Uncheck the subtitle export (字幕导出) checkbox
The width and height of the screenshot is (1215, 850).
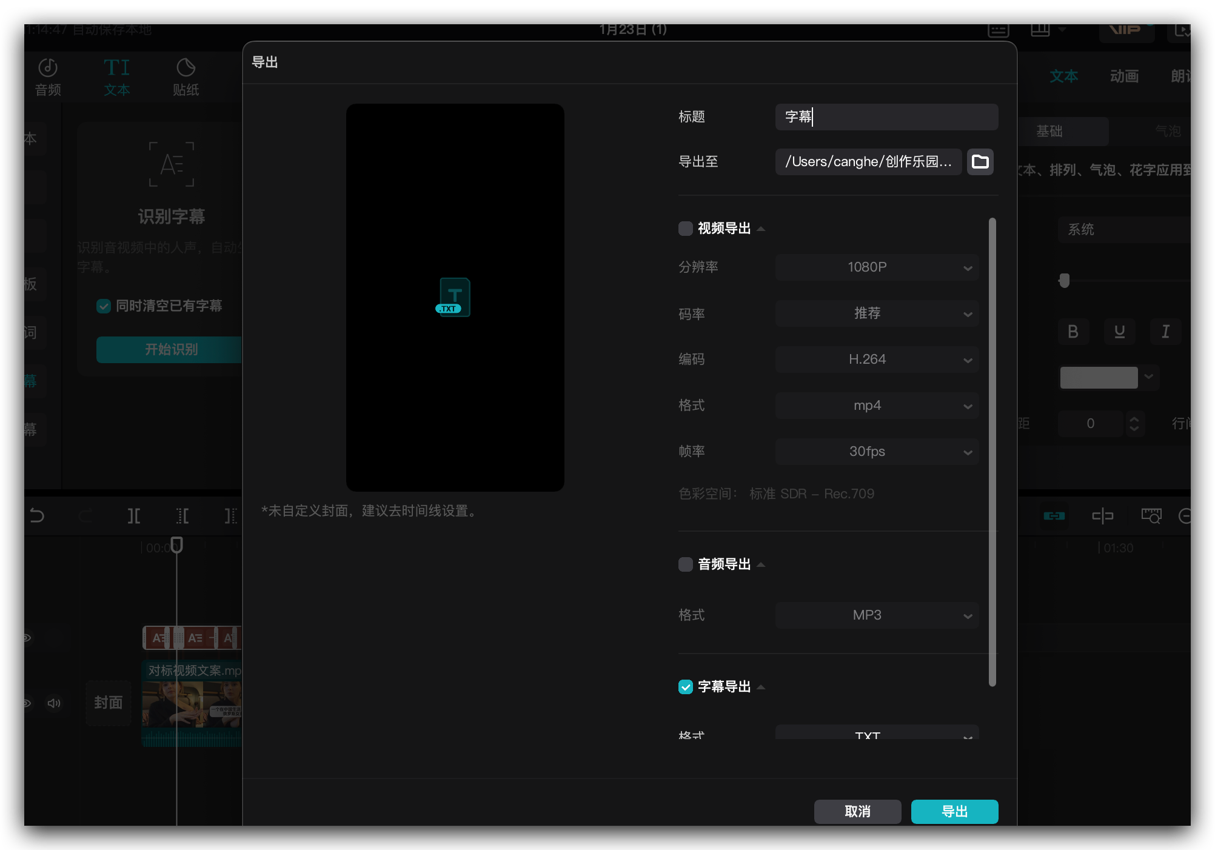coord(686,687)
